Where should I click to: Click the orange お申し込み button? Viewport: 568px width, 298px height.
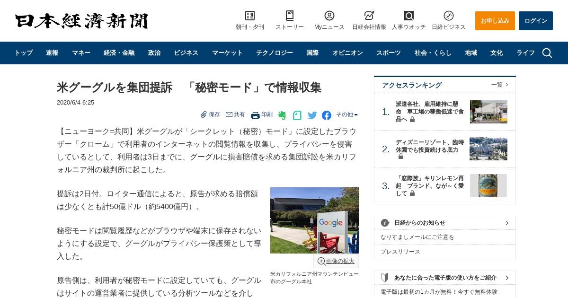point(495,21)
